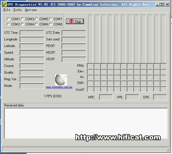
Task: Pick the COM5 serial port option
Action: click(x=36, y=19)
